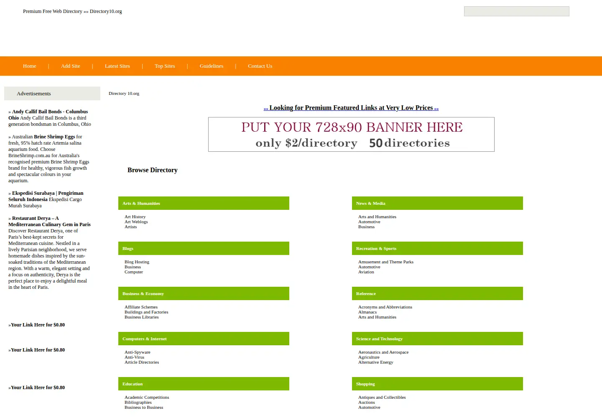Image resolution: width=602 pixels, height=418 pixels.
Task: Open the Home menu item
Action: (30, 66)
